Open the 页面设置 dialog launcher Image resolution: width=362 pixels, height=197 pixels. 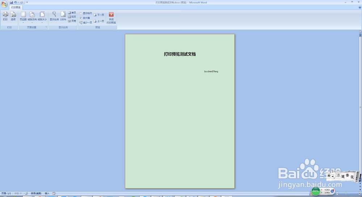pos(46,27)
